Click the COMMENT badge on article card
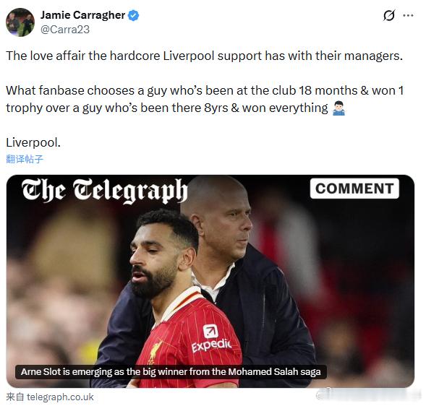The width and height of the screenshot is (426, 406). (x=354, y=189)
